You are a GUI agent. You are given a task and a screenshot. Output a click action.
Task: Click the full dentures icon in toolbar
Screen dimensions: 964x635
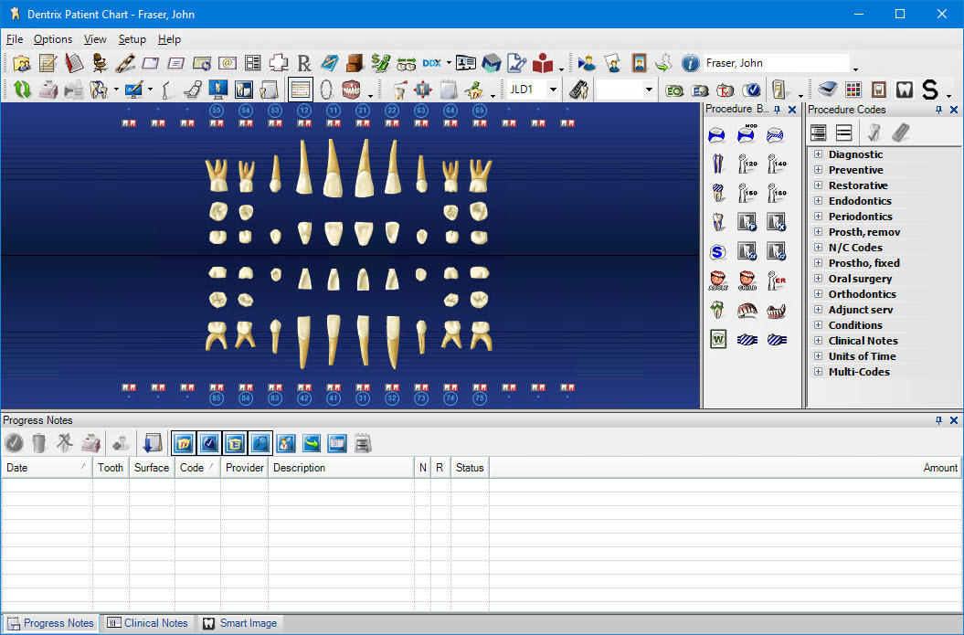point(352,90)
